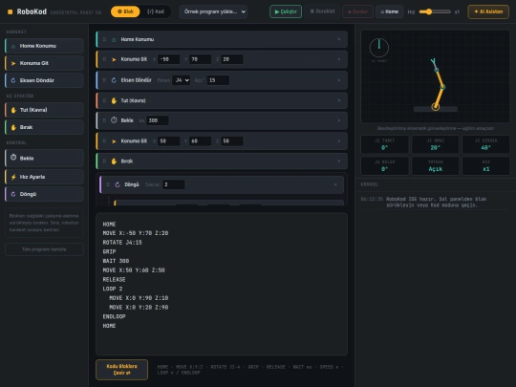Select Home Konumu block in palette
This screenshot has height=387, width=516.
click(x=44, y=46)
